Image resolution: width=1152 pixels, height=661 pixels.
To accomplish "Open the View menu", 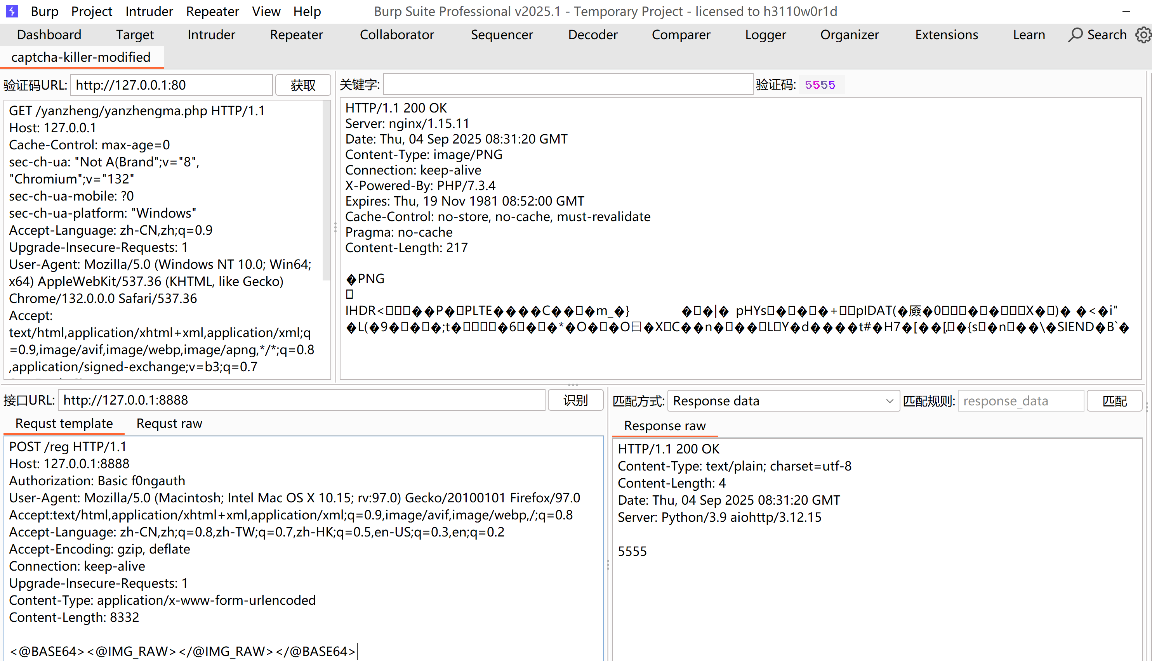I will pos(266,11).
